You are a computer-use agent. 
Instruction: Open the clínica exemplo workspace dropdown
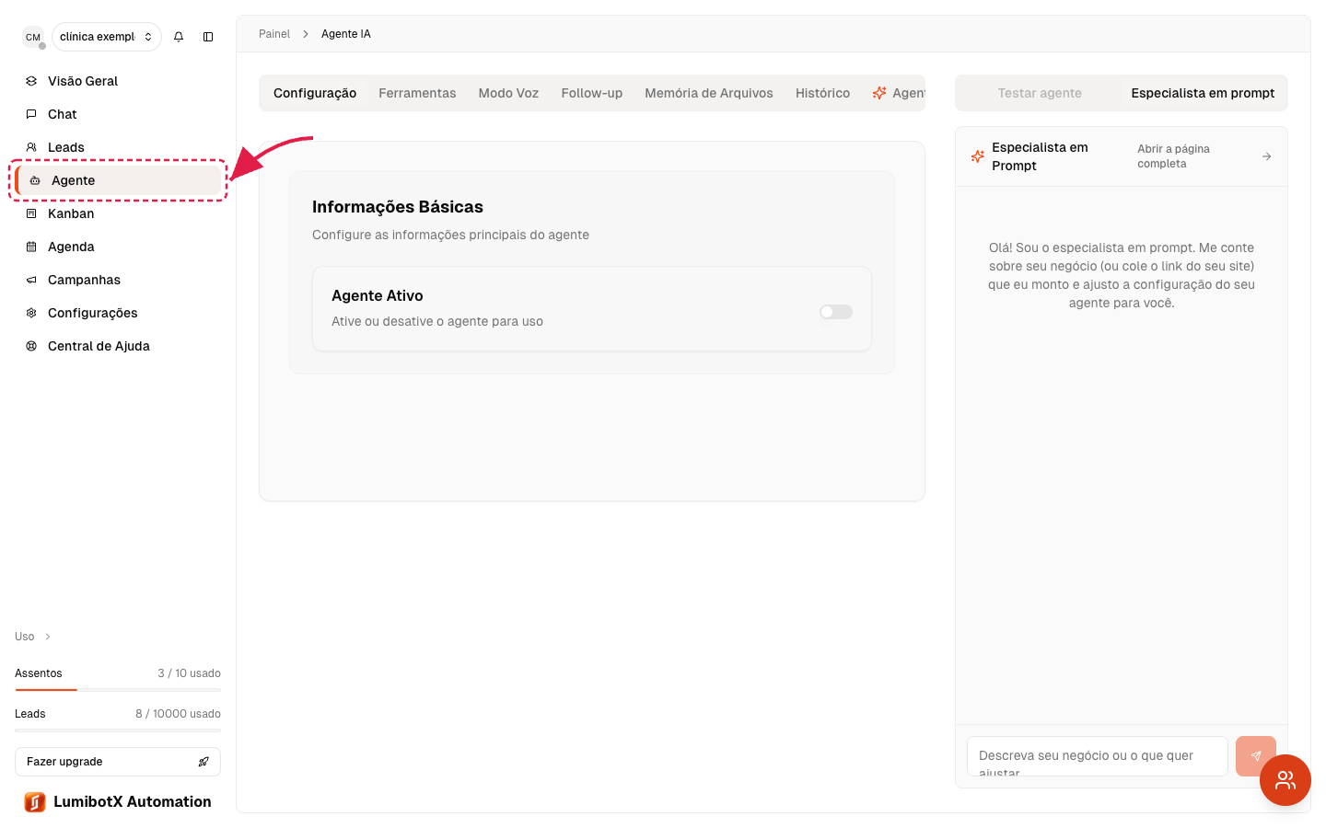click(107, 37)
